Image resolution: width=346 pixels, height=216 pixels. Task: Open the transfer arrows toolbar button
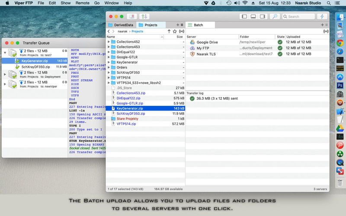click(144, 16)
